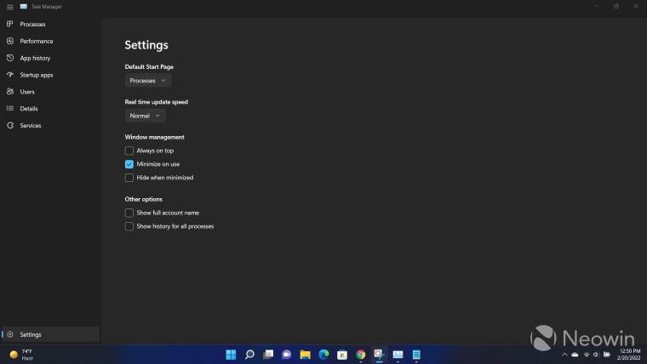
Task: Click the Services puzzle icon
Action: (x=10, y=126)
